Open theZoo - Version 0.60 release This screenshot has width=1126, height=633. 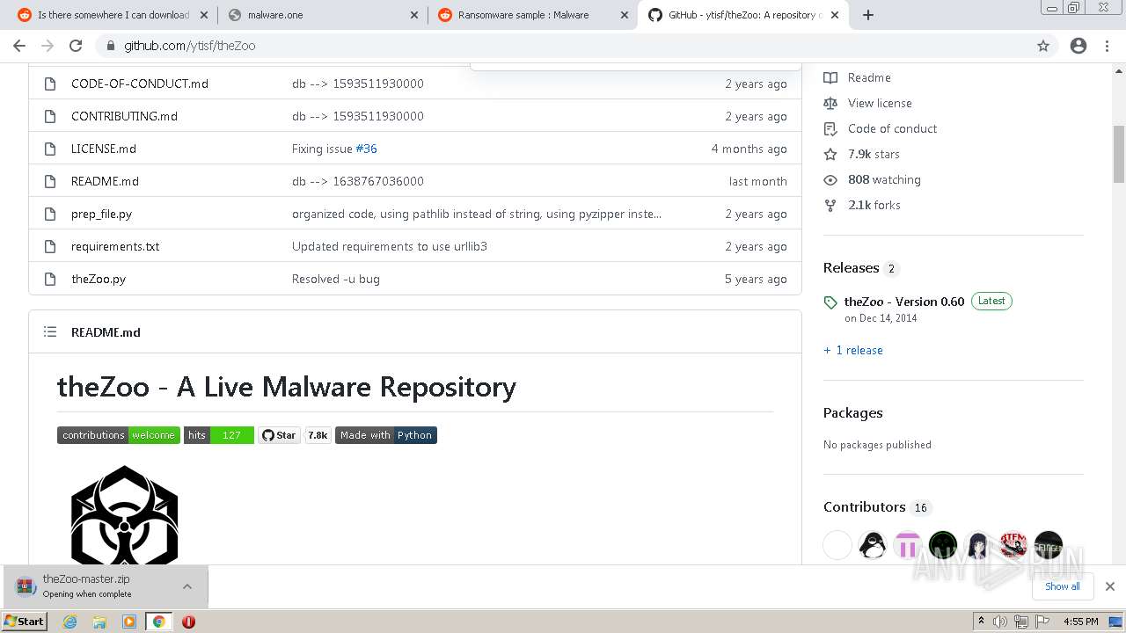904,302
